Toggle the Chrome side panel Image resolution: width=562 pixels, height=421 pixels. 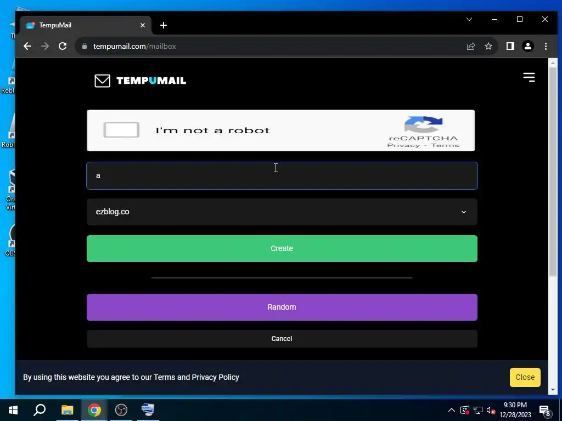click(x=510, y=46)
